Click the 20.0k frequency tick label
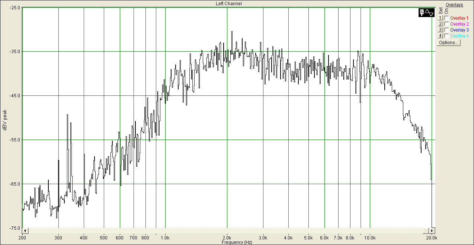 (x=432, y=237)
